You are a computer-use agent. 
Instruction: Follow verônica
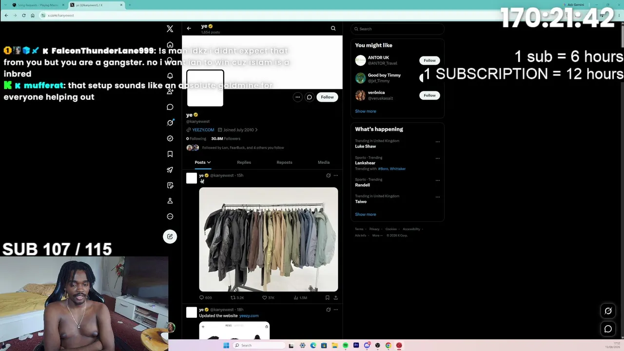429,96
